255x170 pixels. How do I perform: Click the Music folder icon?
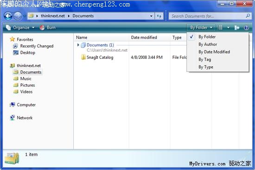[16, 79]
